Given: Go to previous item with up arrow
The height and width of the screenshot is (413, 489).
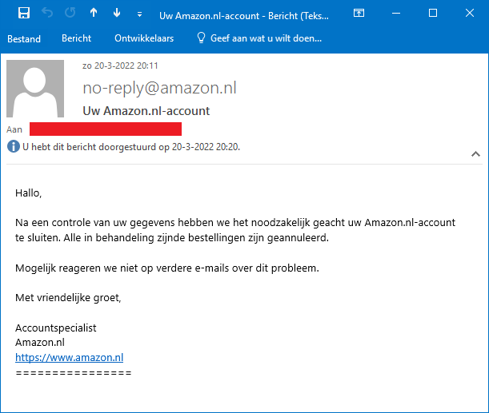Looking at the screenshot, I should (94, 14).
